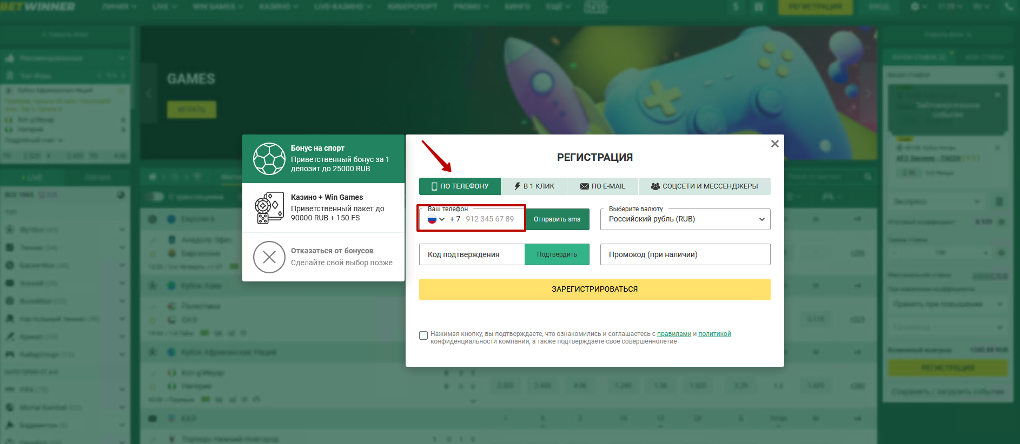Viewport: 1020px width, 444px height.
Task: Click the lightning icon for В 1 КЛИК
Action: coord(517,186)
